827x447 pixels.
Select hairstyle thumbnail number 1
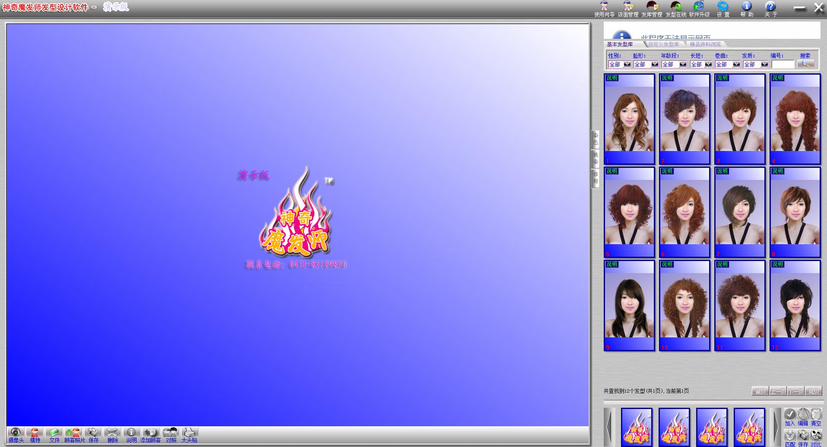click(x=629, y=119)
